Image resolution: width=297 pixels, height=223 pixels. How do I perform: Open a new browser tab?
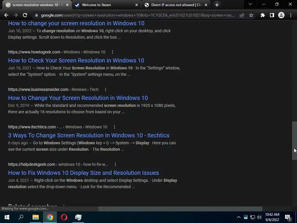217,5
